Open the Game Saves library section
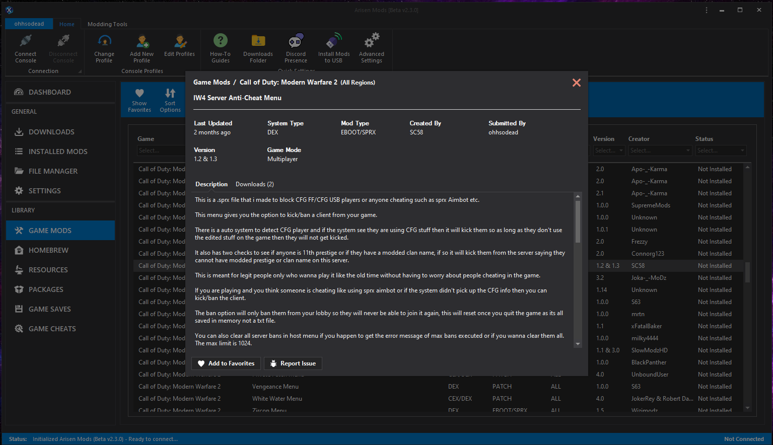Viewport: 773px width, 445px height. (x=60, y=309)
